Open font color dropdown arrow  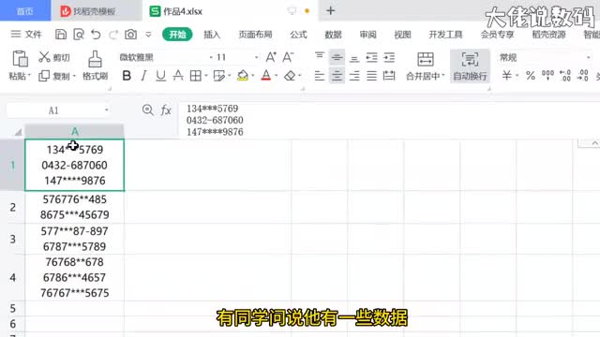click(276, 76)
